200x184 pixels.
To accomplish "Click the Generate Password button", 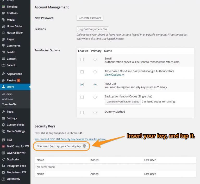I will tap(90, 18).
